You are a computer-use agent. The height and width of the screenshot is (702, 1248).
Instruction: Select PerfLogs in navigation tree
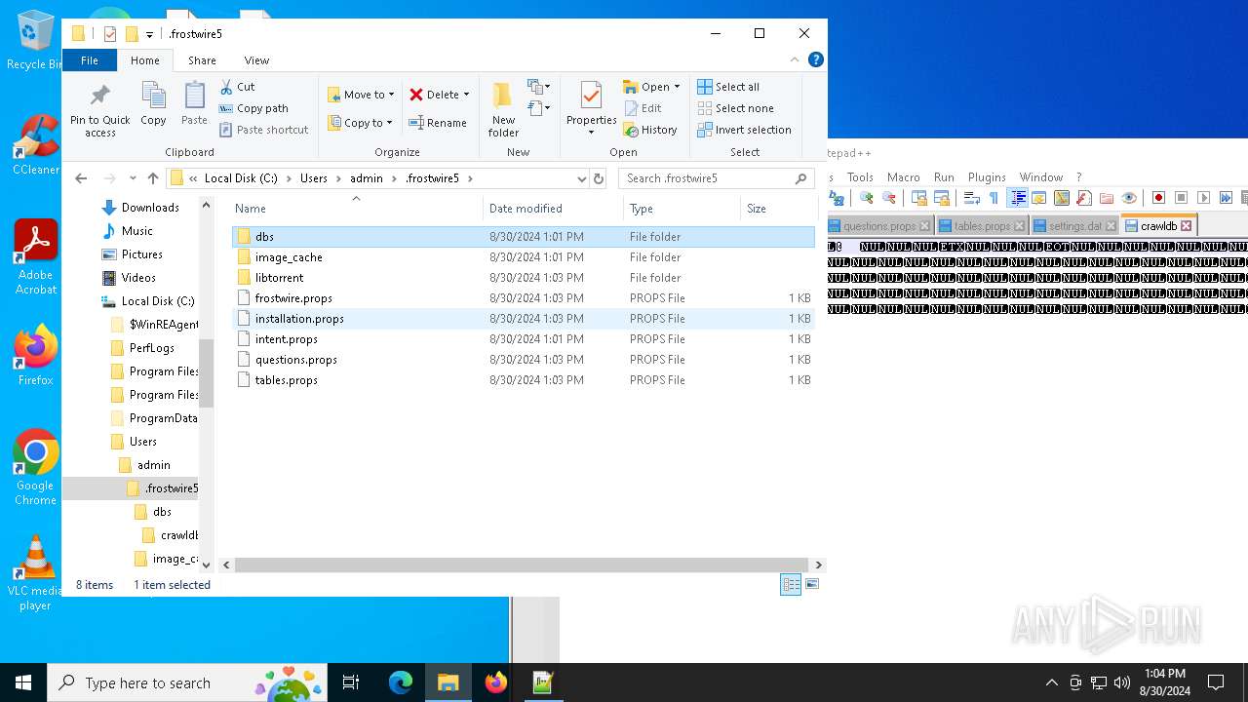point(151,348)
